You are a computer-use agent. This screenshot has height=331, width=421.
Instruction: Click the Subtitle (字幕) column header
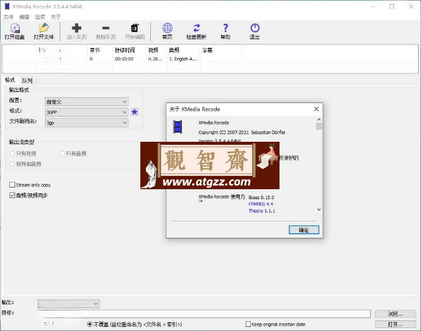coord(220,50)
